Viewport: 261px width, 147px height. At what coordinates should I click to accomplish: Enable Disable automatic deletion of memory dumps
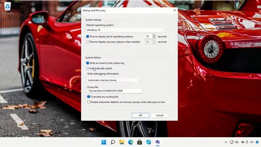point(88,102)
